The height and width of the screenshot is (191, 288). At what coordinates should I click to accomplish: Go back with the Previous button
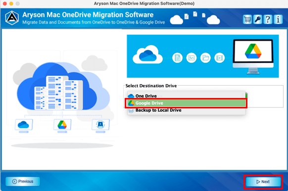23,182
